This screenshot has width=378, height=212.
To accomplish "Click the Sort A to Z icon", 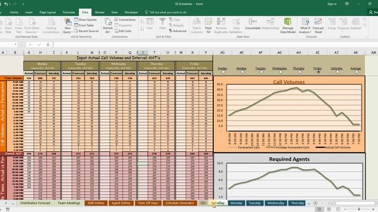I will 142,22.
